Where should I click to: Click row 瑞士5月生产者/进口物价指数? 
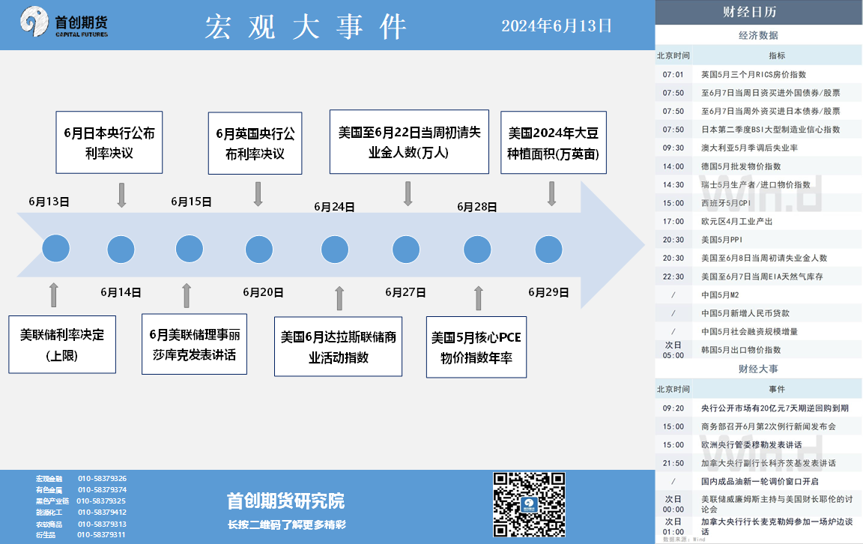point(758,184)
